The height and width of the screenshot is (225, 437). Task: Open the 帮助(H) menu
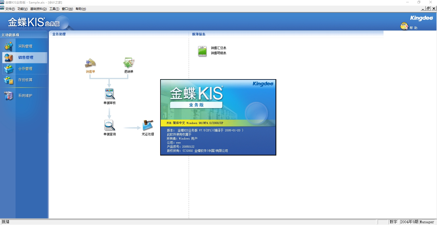coord(81,9)
